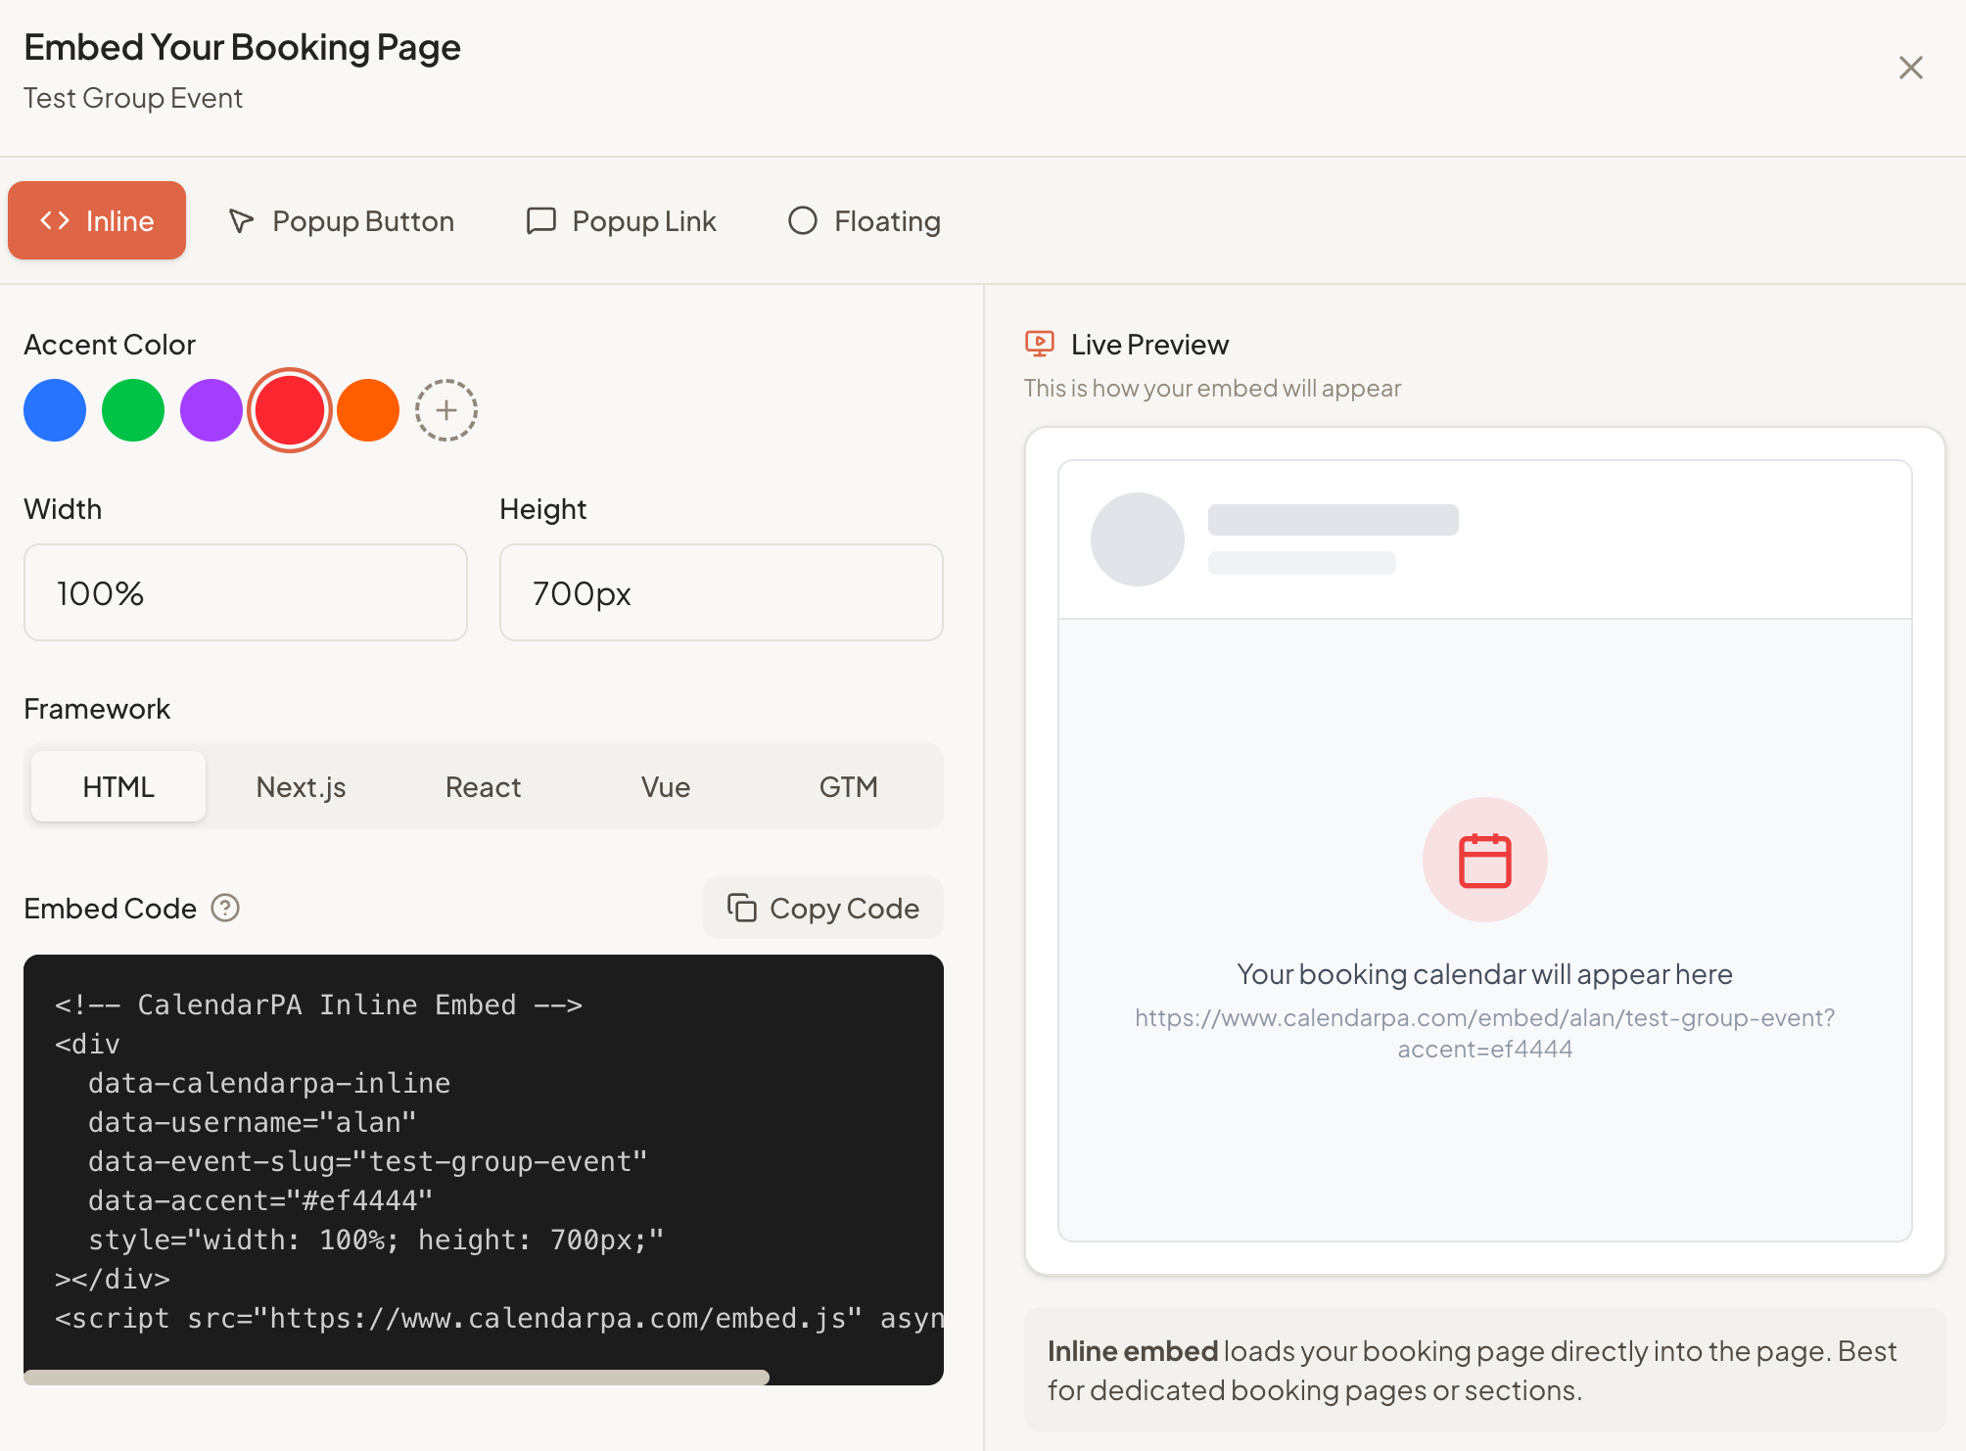Close the Embed Your Booking Page dialog
This screenshot has width=1966, height=1451.
tap(1910, 68)
